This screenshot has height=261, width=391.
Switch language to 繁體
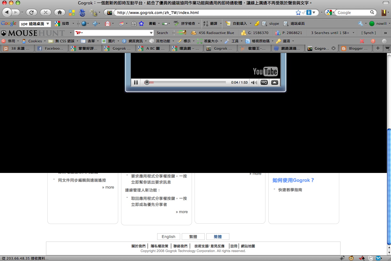pos(193,237)
